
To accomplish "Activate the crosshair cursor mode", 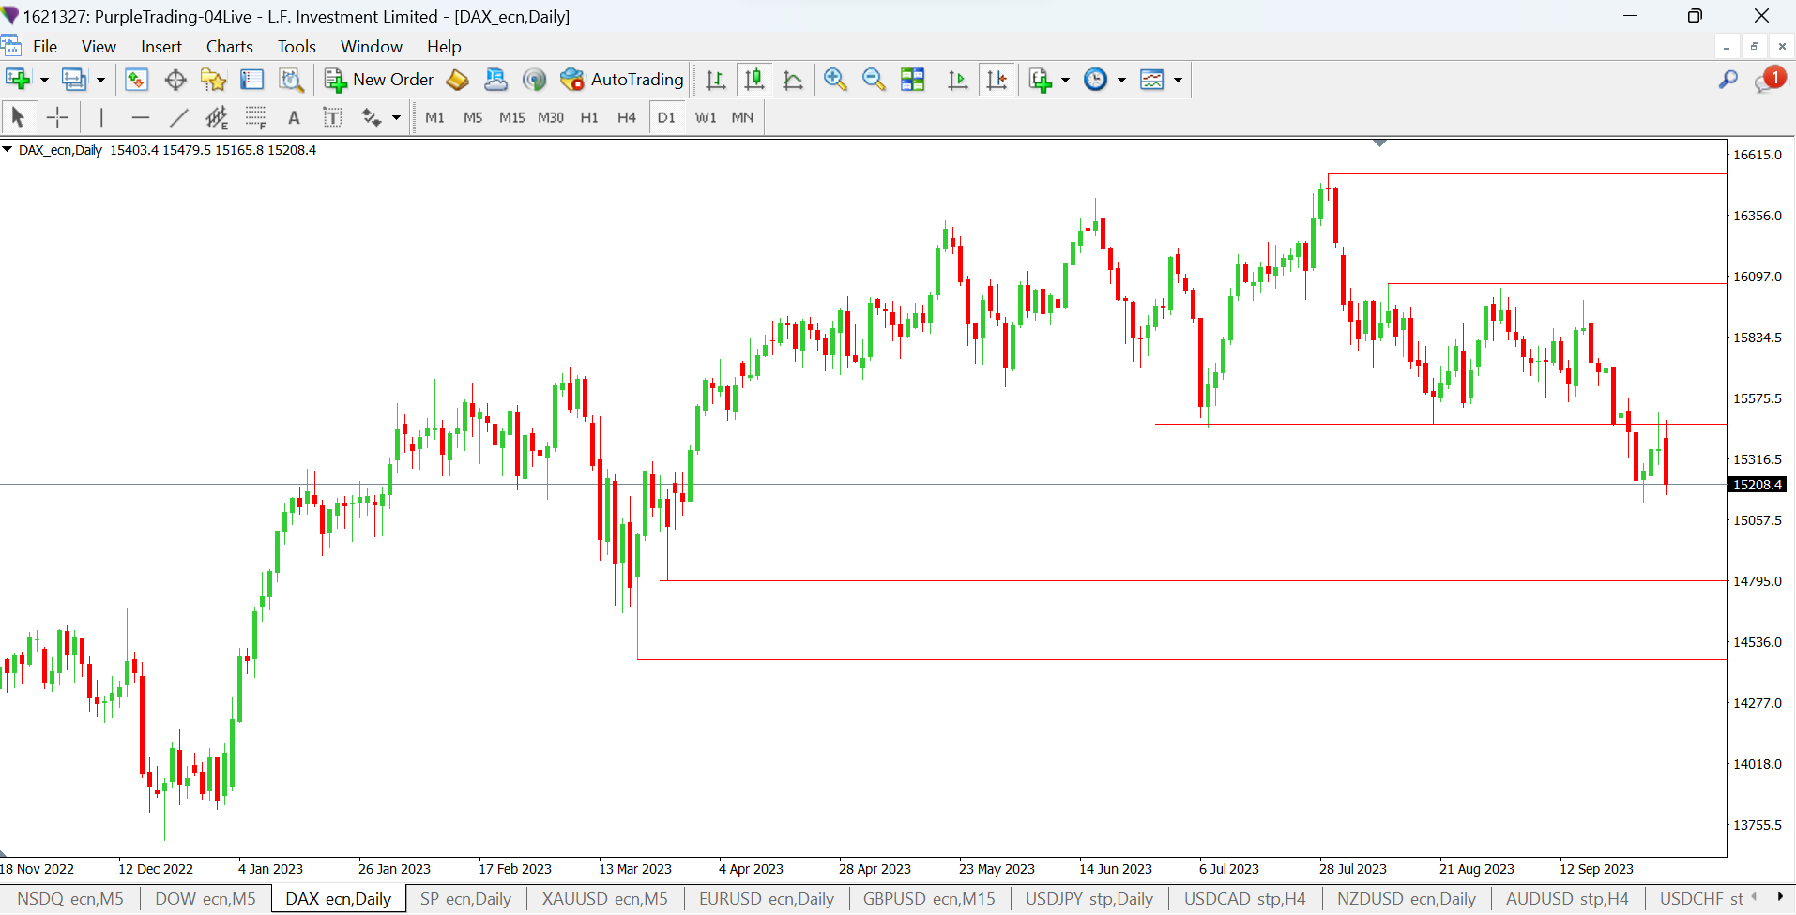I will pyautogui.click(x=57, y=117).
